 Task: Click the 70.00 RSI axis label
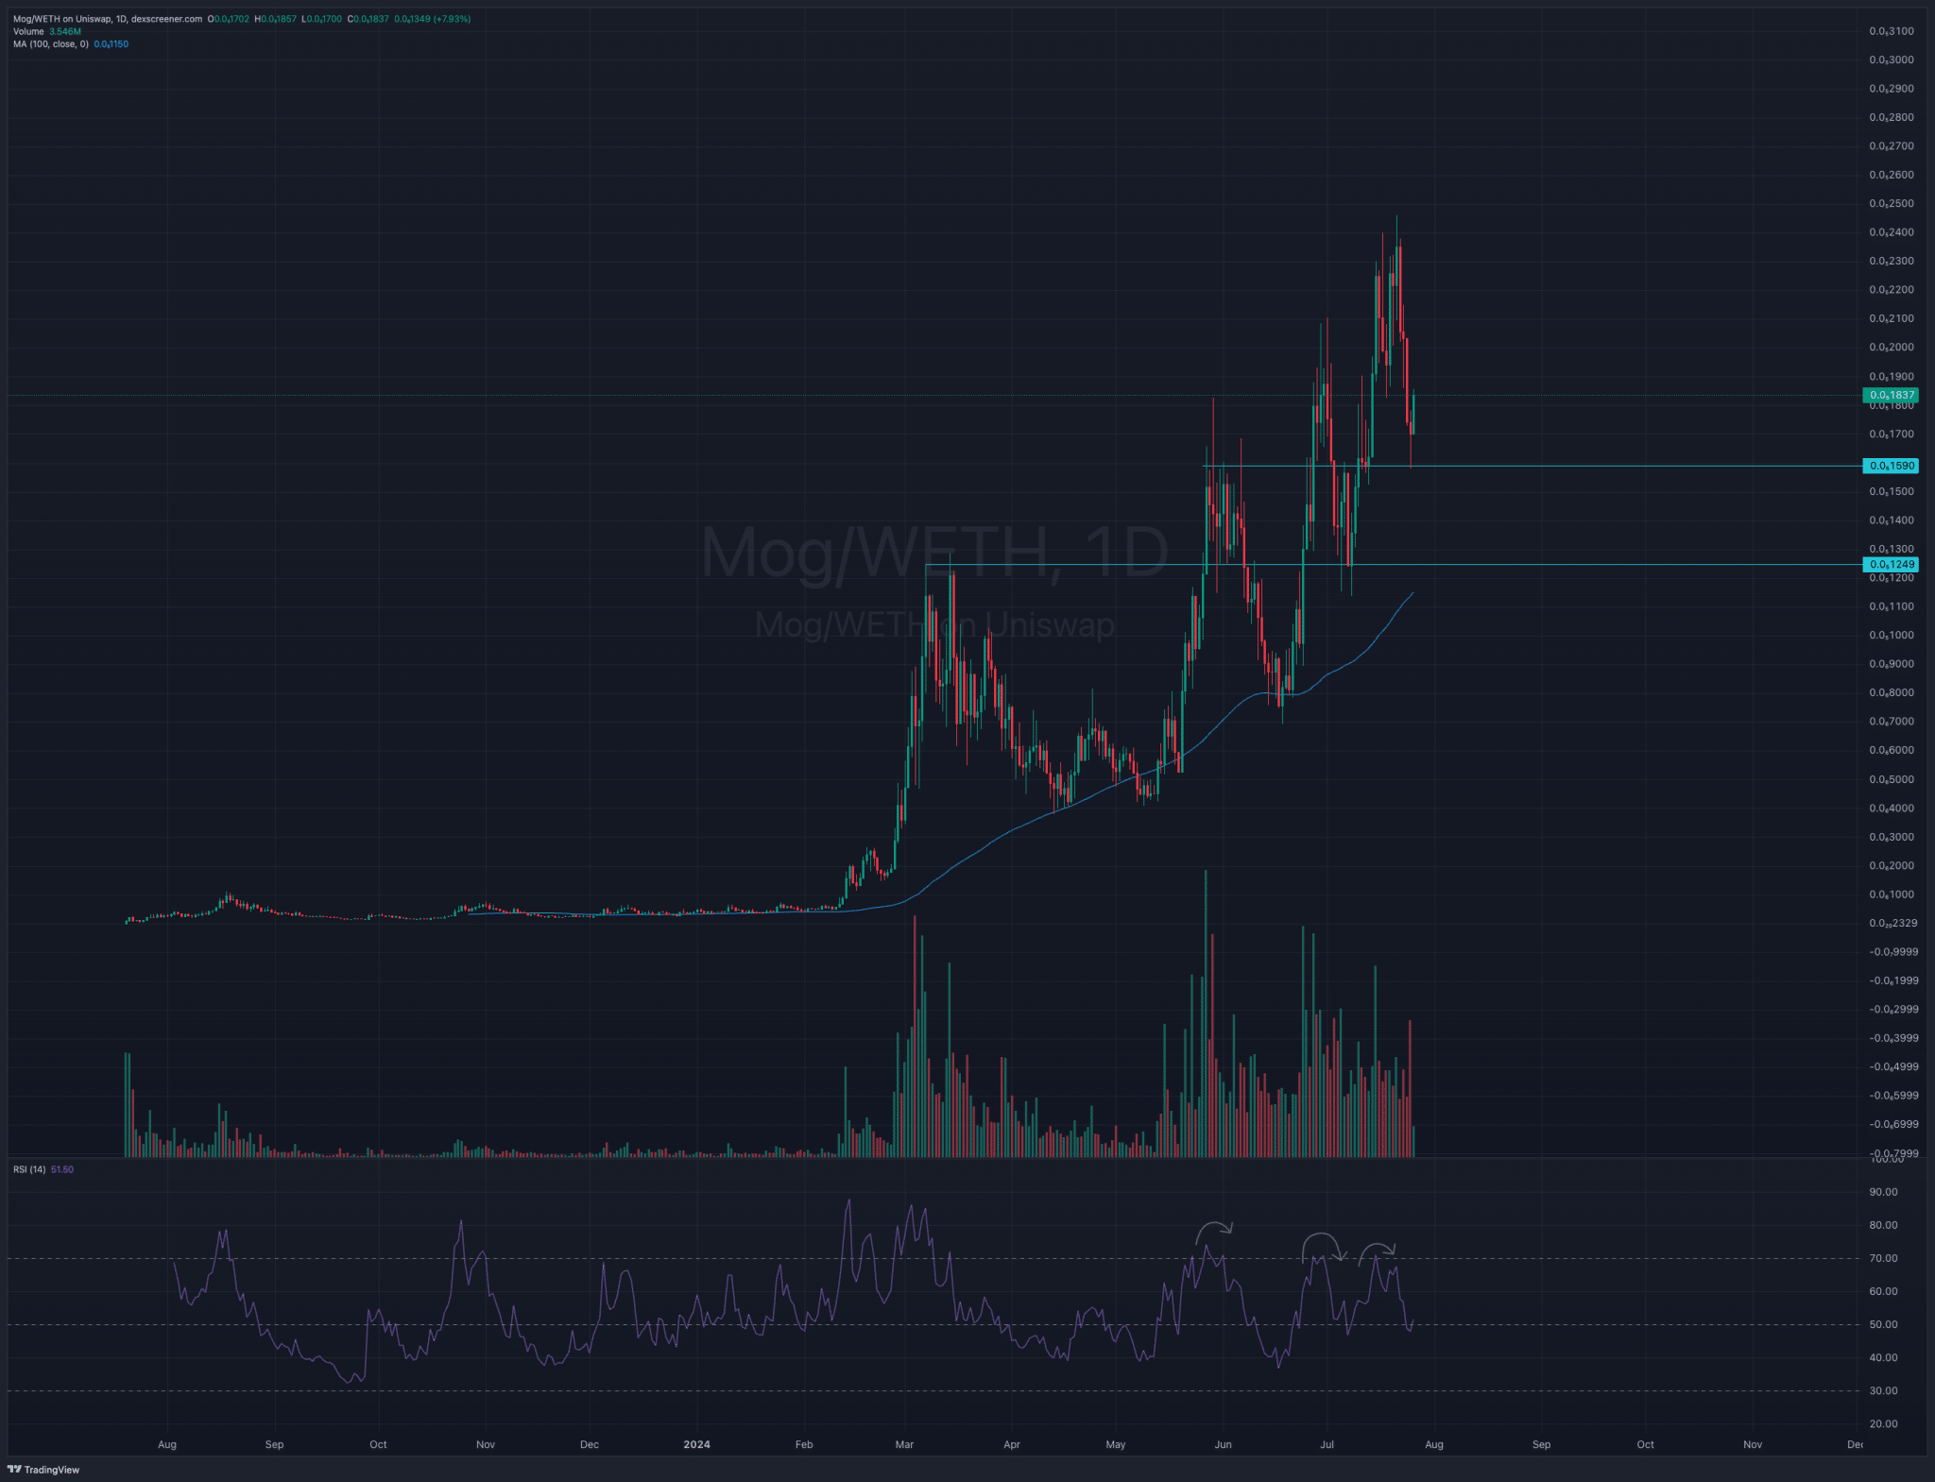(1883, 1258)
